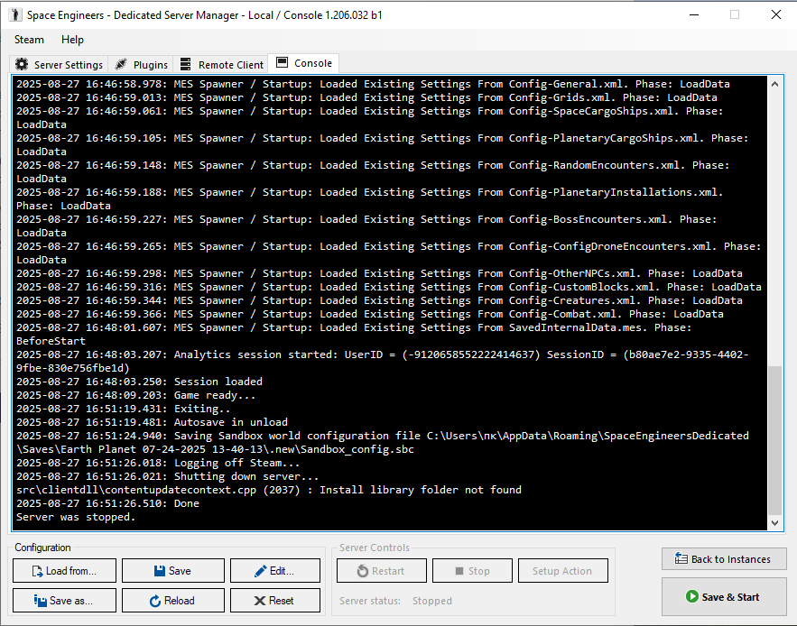Click the server icon on Remote Client tab

click(x=186, y=65)
